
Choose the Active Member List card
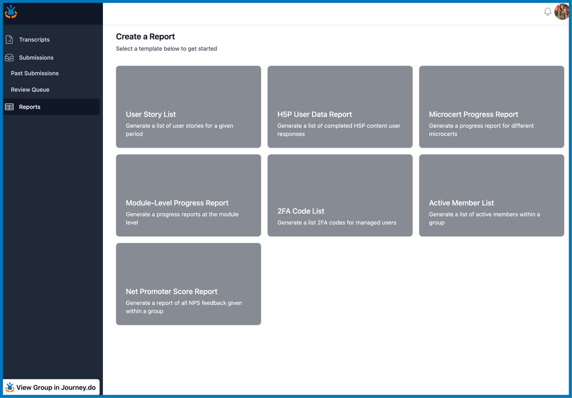492,195
